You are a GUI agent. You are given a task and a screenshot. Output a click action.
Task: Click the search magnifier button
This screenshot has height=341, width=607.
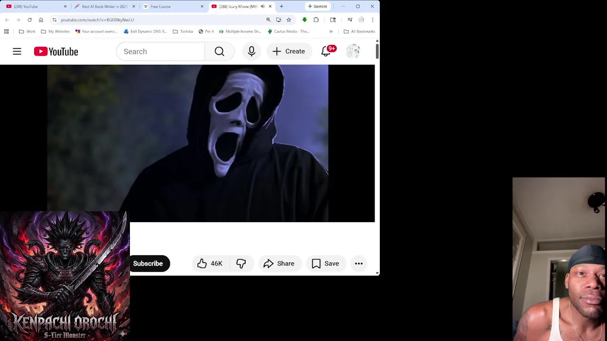(219, 51)
